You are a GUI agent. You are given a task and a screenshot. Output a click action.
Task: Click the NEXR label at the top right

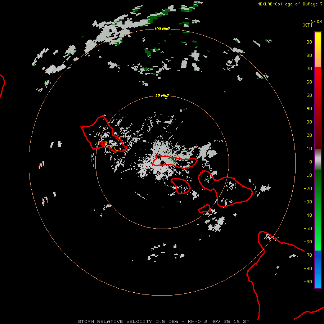click(x=316, y=22)
